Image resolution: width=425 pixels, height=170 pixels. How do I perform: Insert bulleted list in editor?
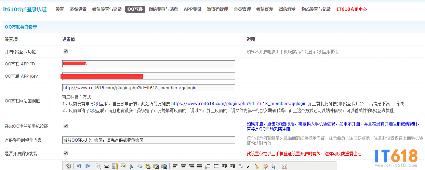[216, 166]
